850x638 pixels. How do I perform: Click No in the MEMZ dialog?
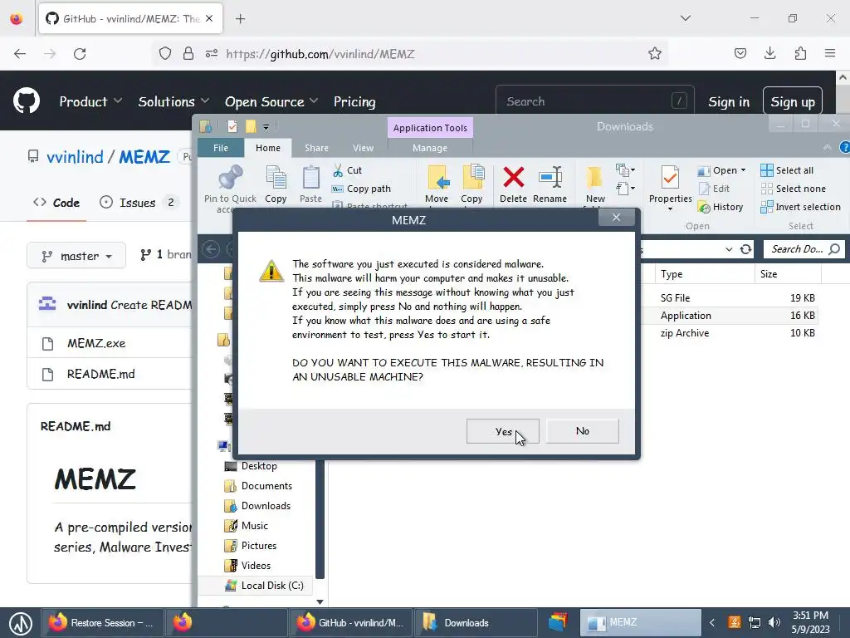[582, 431]
